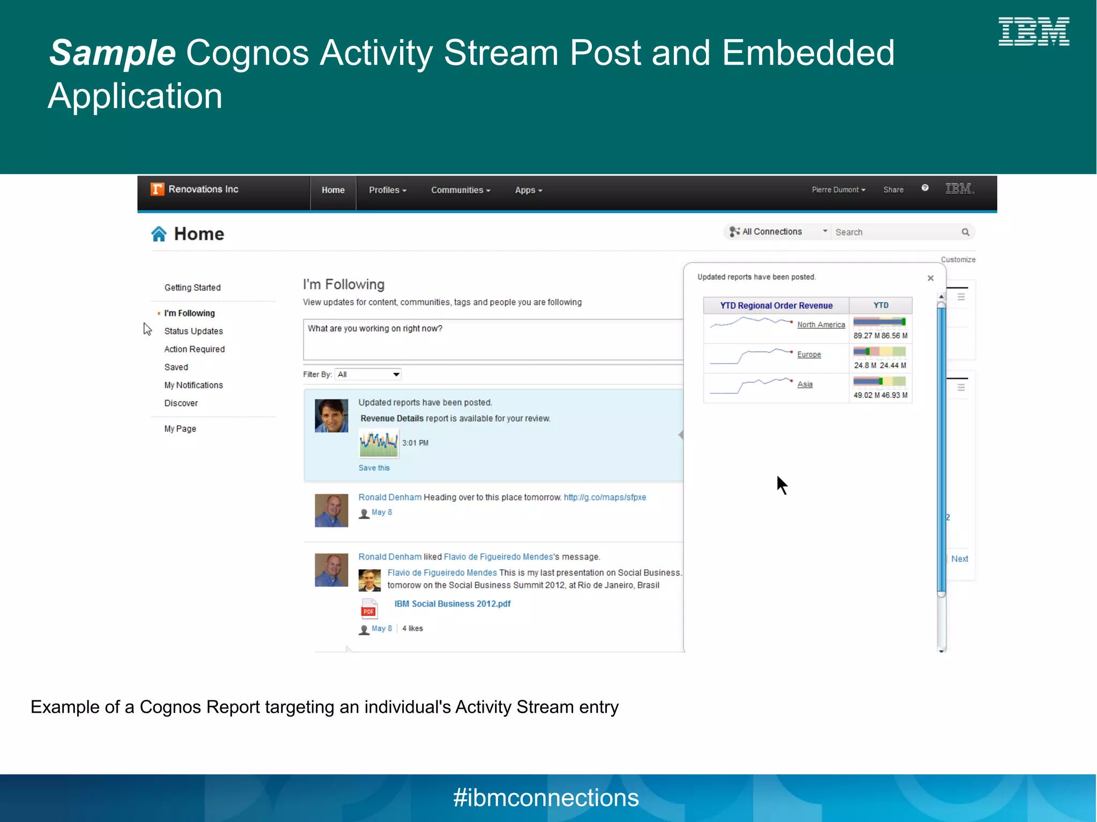This screenshot has width=1097, height=822.
Task: Click the North America YTD bullet bar
Action: (880, 322)
